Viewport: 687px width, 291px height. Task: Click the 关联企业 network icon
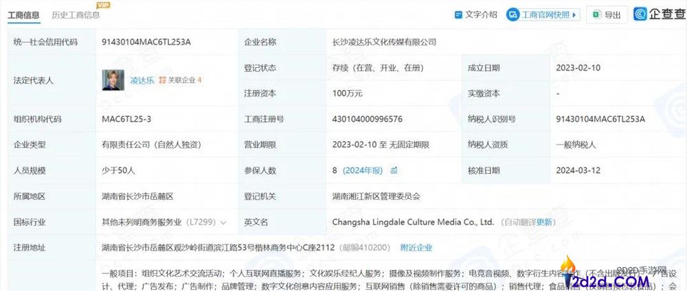coord(163,80)
